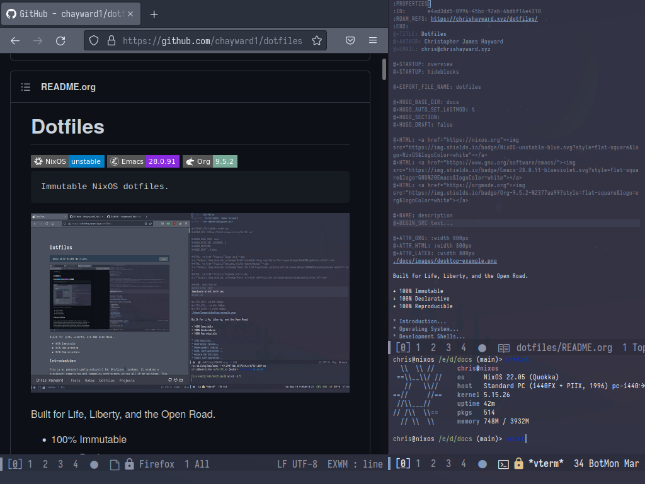
Task: Open the Firefox hamburger menu
Action: pos(373,40)
